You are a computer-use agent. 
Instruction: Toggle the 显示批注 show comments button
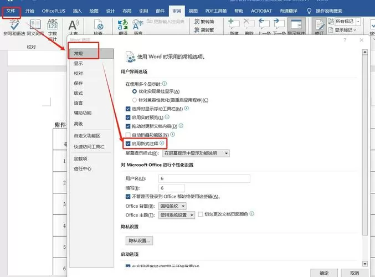(x=296, y=27)
